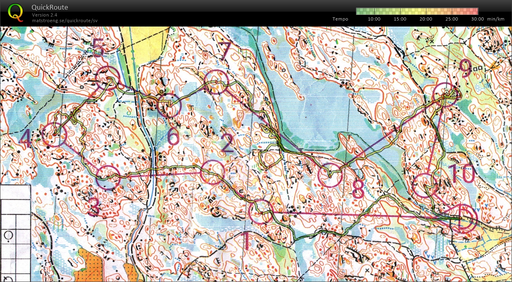Click the number 7 course label
512x282 pixels.
(x=225, y=51)
